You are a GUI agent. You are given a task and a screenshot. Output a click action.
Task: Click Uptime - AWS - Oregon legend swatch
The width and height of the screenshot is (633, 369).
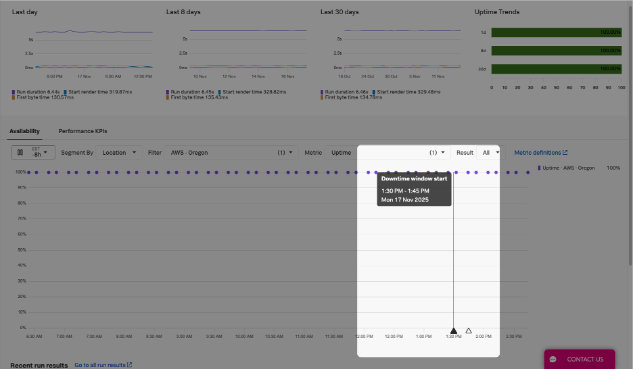[x=539, y=168]
